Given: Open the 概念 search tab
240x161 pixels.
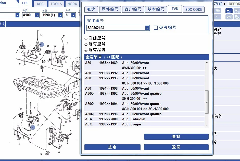Looking at the screenshot, I should point(91,9).
